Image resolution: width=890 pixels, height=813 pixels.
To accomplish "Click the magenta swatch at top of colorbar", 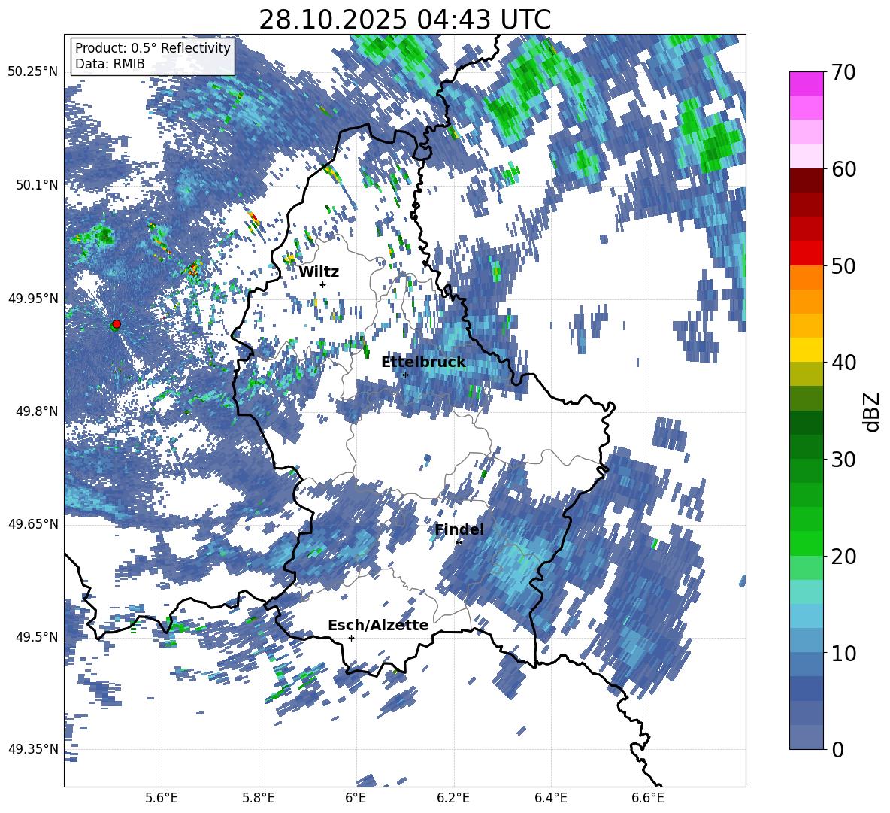I will click(x=806, y=83).
